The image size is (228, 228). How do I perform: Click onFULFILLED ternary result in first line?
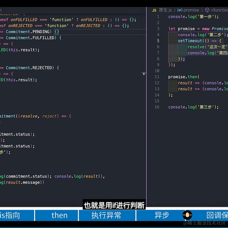click(94, 20)
